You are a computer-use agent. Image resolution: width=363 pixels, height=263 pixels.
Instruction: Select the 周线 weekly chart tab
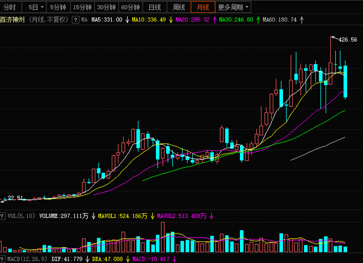point(179,7)
